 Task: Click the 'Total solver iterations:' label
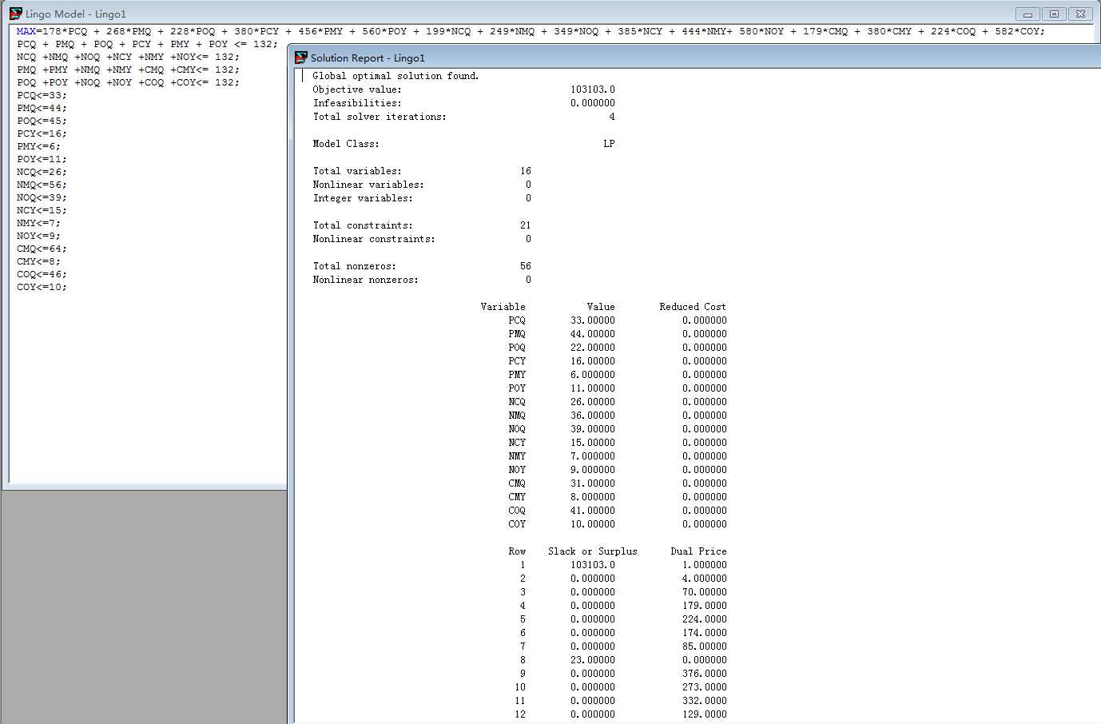[380, 117]
